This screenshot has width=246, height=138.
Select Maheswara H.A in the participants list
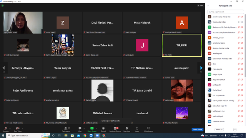pyautogui.click(x=226, y=111)
